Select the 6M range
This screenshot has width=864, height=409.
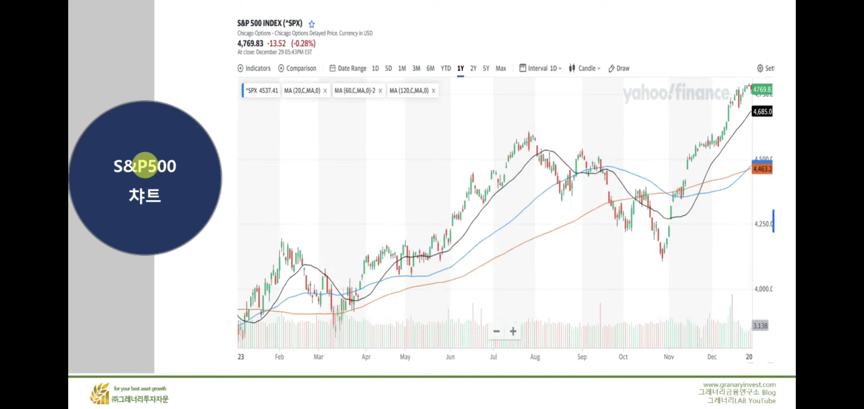pos(430,68)
